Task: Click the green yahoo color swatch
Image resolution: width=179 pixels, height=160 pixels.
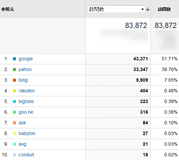Action: [x=15, y=70]
